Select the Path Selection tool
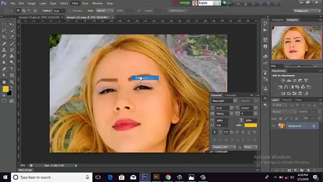The height and width of the screenshot is (182, 323). 4,75
